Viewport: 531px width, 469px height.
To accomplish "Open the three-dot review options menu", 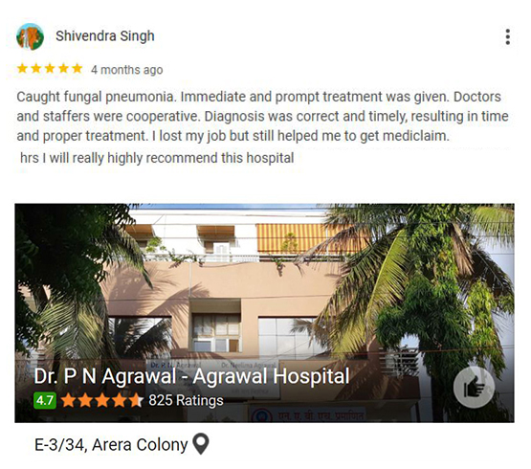I will click(x=507, y=36).
